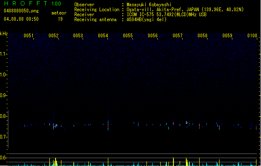Screen dimensions: 261x166
Task: Click the 0100 time marker
Action: pyautogui.click(x=252, y=36)
